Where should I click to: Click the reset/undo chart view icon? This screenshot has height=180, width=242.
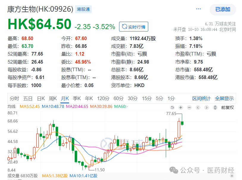172,108
